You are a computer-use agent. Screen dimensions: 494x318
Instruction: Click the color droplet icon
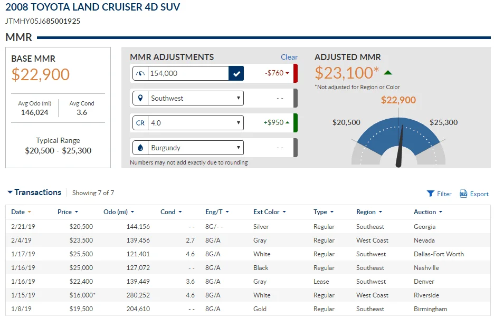140,148
